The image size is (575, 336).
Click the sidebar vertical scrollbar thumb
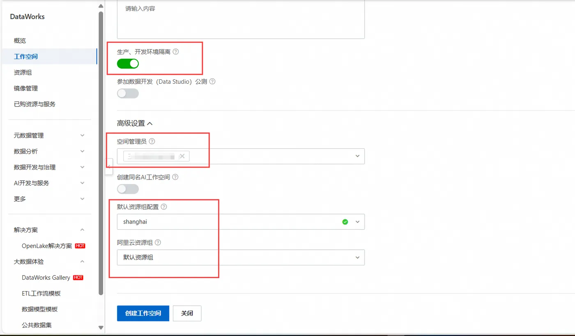coord(101,153)
